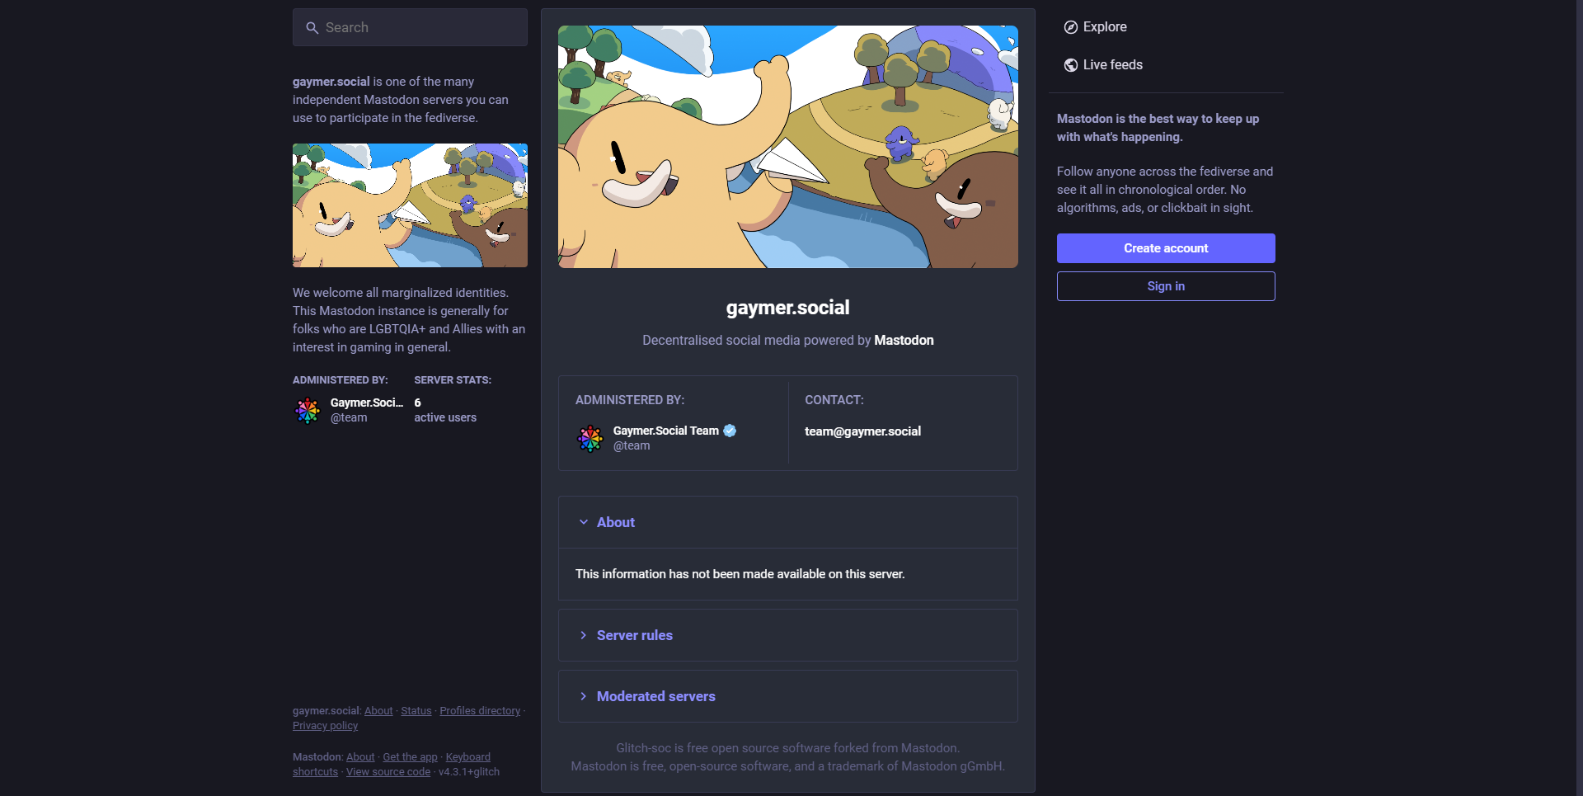The image size is (1583, 796).
Task: Open the gaymer.social About footer link
Action: tap(378, 711)
